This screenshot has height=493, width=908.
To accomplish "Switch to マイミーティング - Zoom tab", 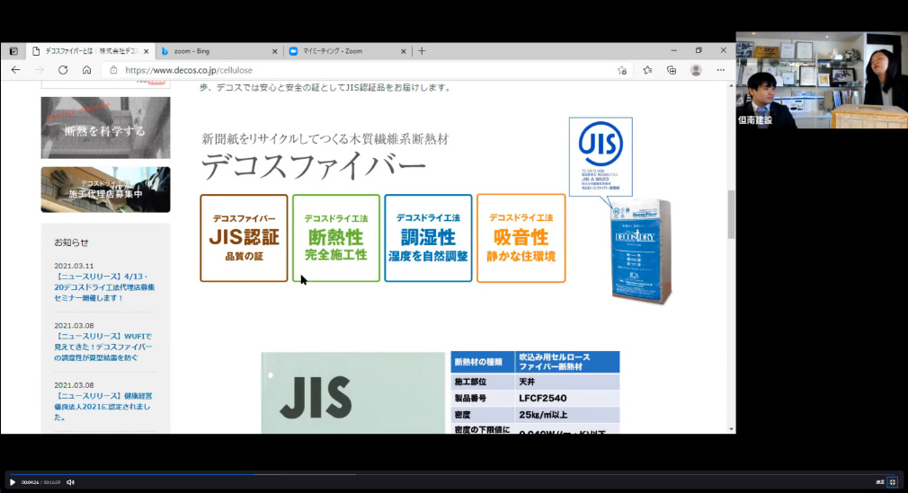I will pyautogui.click(x=347, y=51).
